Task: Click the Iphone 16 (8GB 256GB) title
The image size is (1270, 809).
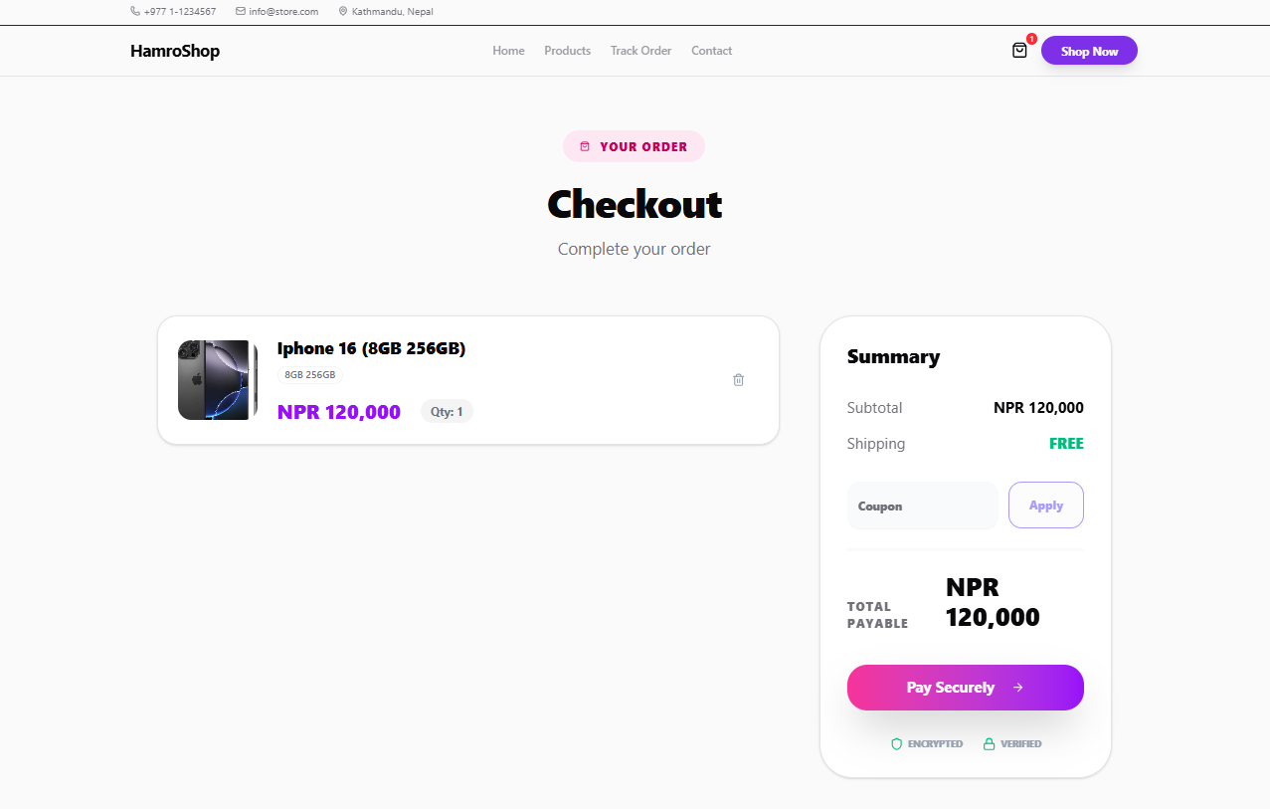Action: (x=371, y=348)
